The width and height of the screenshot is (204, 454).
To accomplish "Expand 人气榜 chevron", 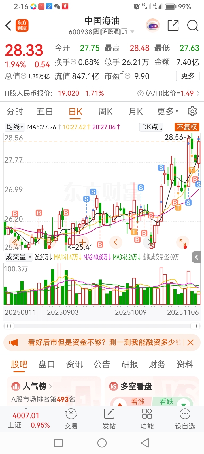I will click(50, 386).
